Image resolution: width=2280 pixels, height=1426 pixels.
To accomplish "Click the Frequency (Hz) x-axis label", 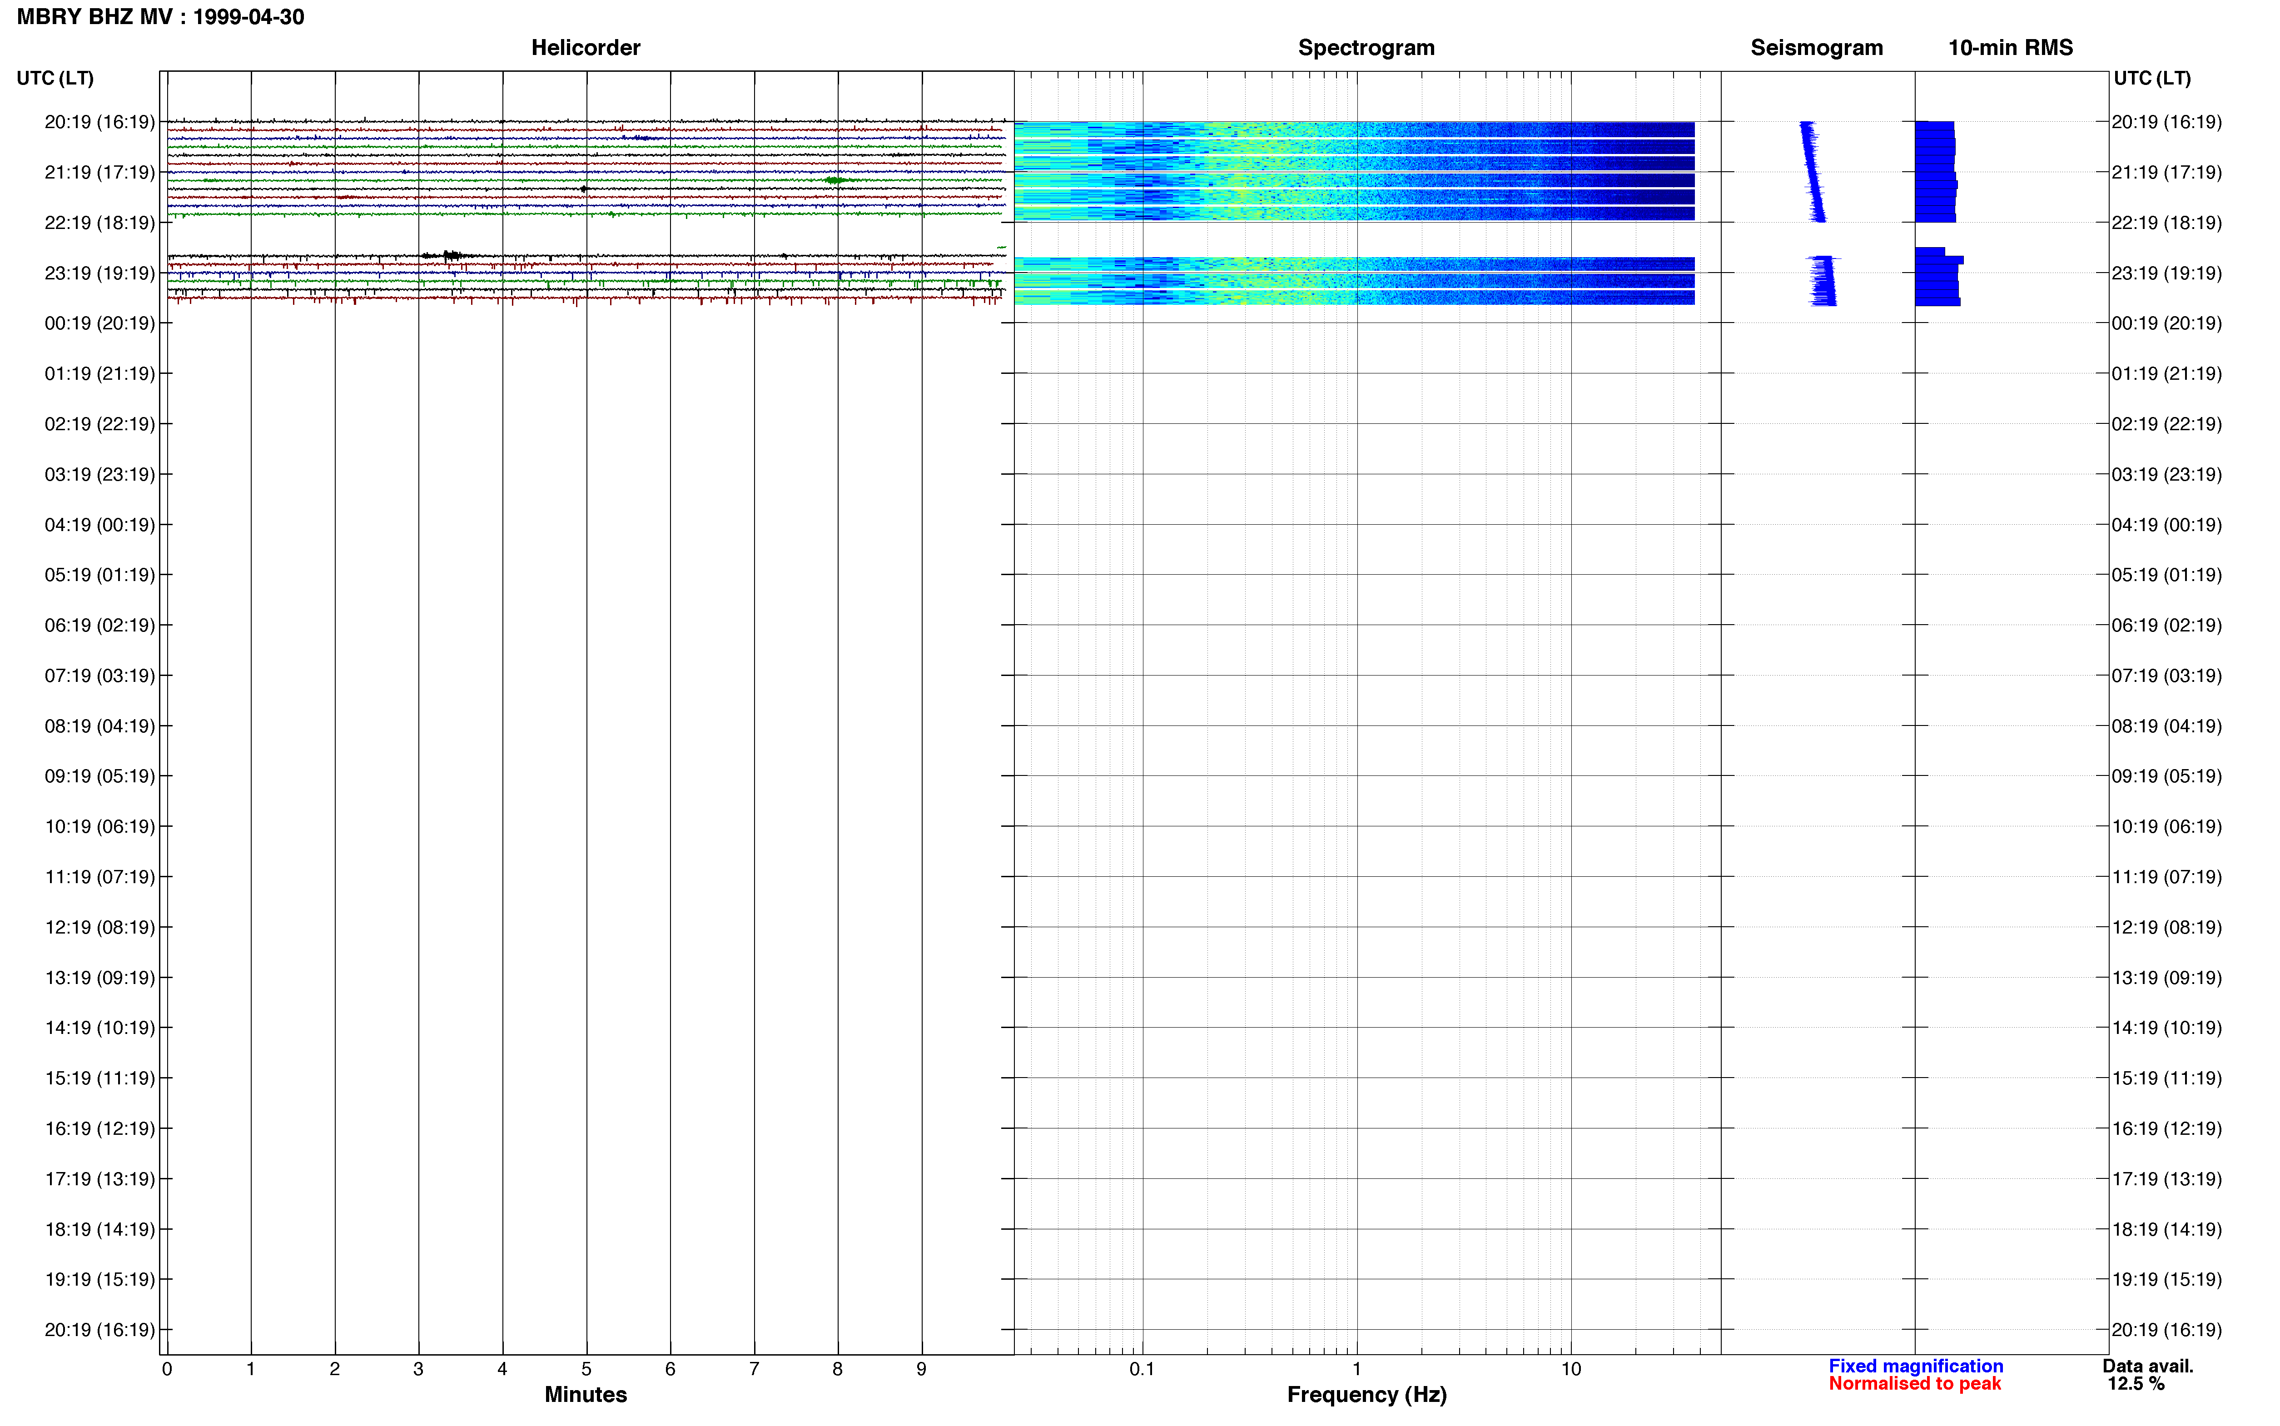I will [x=1366, y=1395].
